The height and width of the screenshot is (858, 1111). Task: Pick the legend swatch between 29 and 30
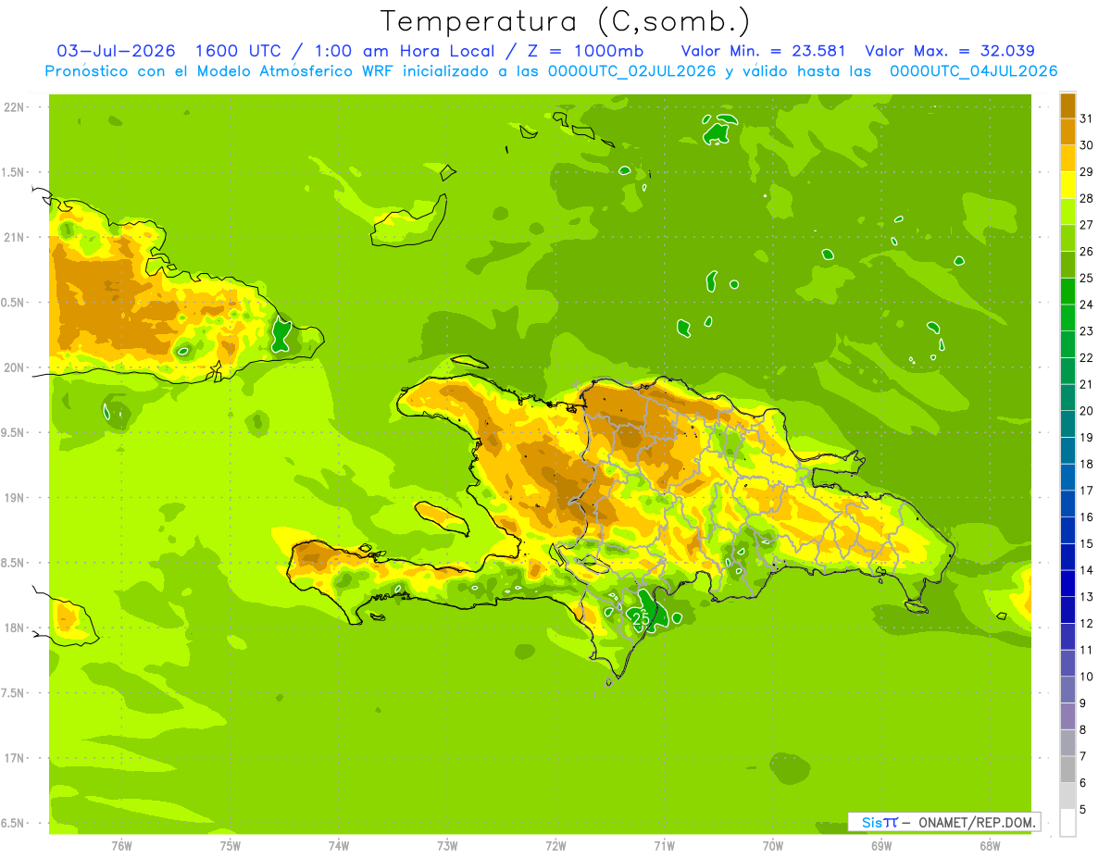[x=1067, y=158]
